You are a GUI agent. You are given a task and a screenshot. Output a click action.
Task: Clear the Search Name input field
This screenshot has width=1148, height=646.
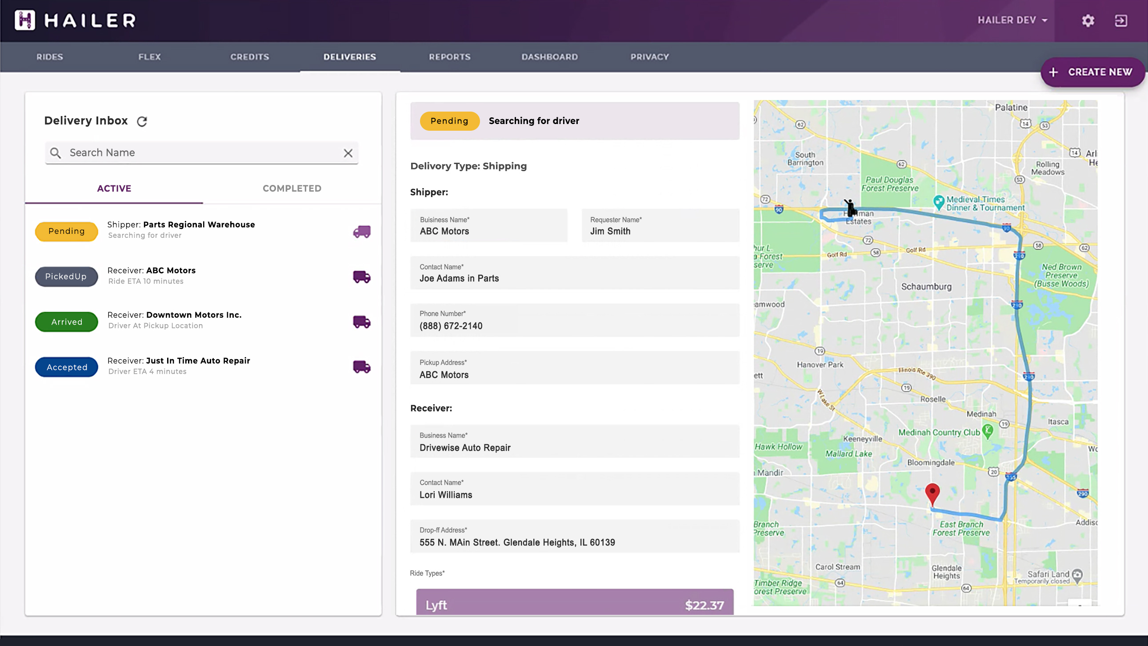(x=348, y=152)
